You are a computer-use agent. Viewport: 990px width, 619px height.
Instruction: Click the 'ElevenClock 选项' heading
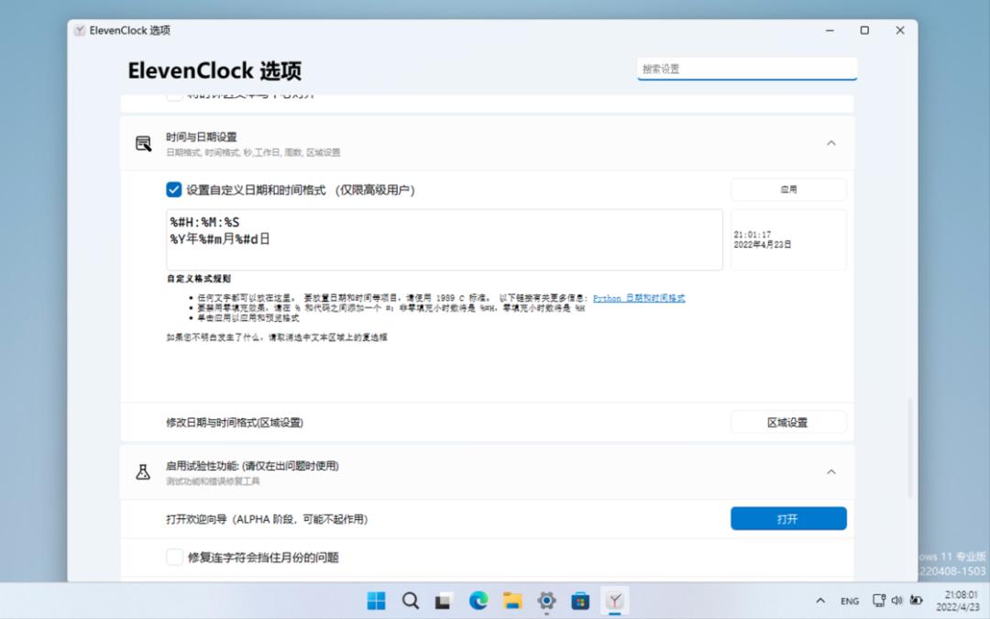(214, 71)
